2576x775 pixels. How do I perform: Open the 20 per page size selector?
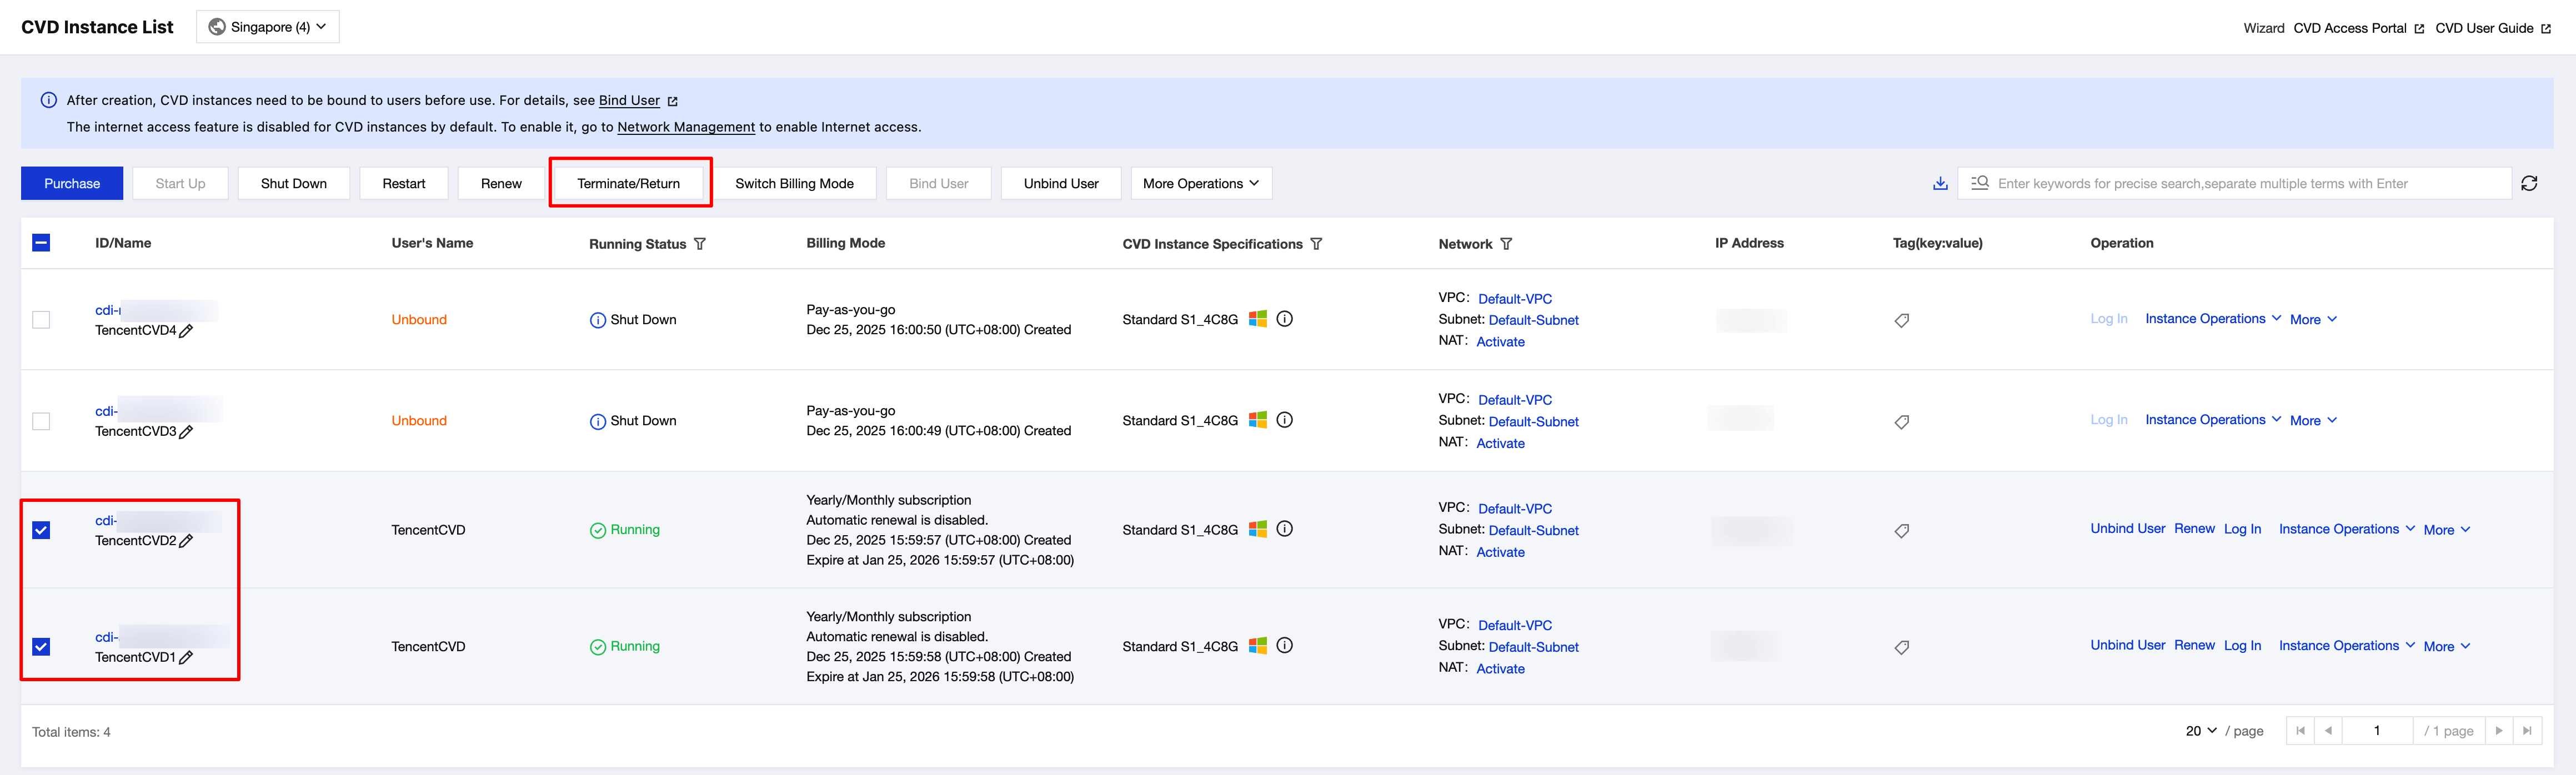click(x=2200, y=731)
